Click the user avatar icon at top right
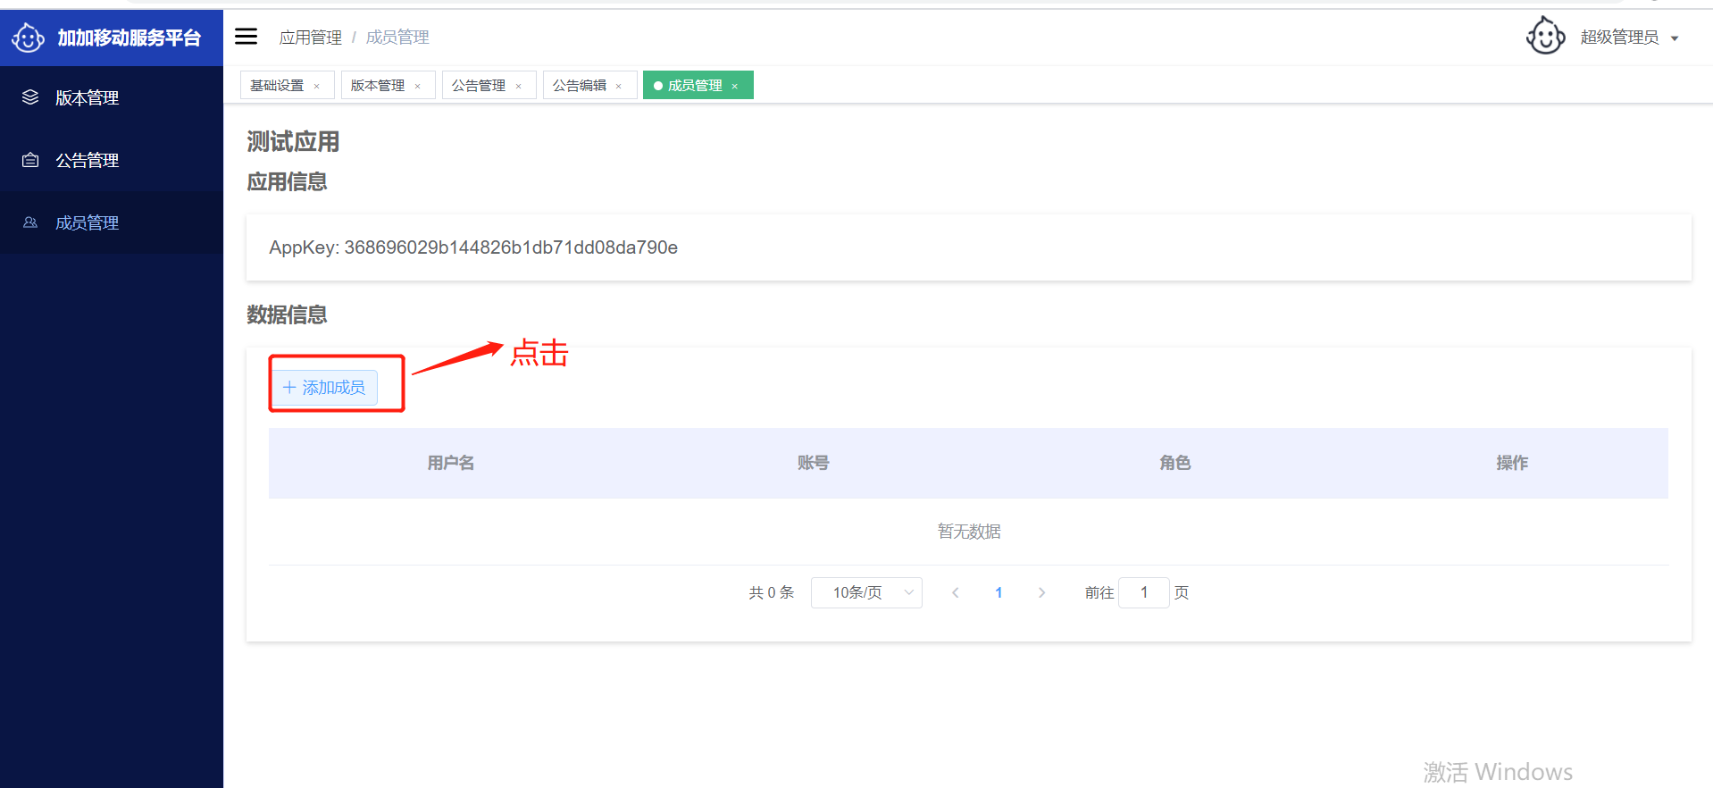This screenshot has width=1713, height=788. [x=1545, y=37]
